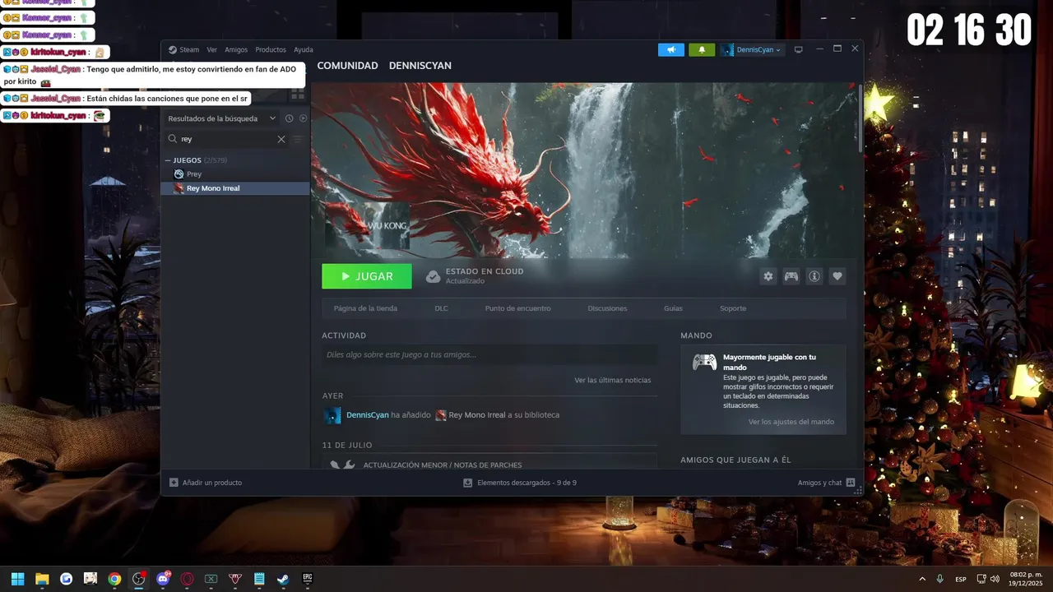
Task: Open Actualización menor / Notas de parches
Action: point(443,465)
